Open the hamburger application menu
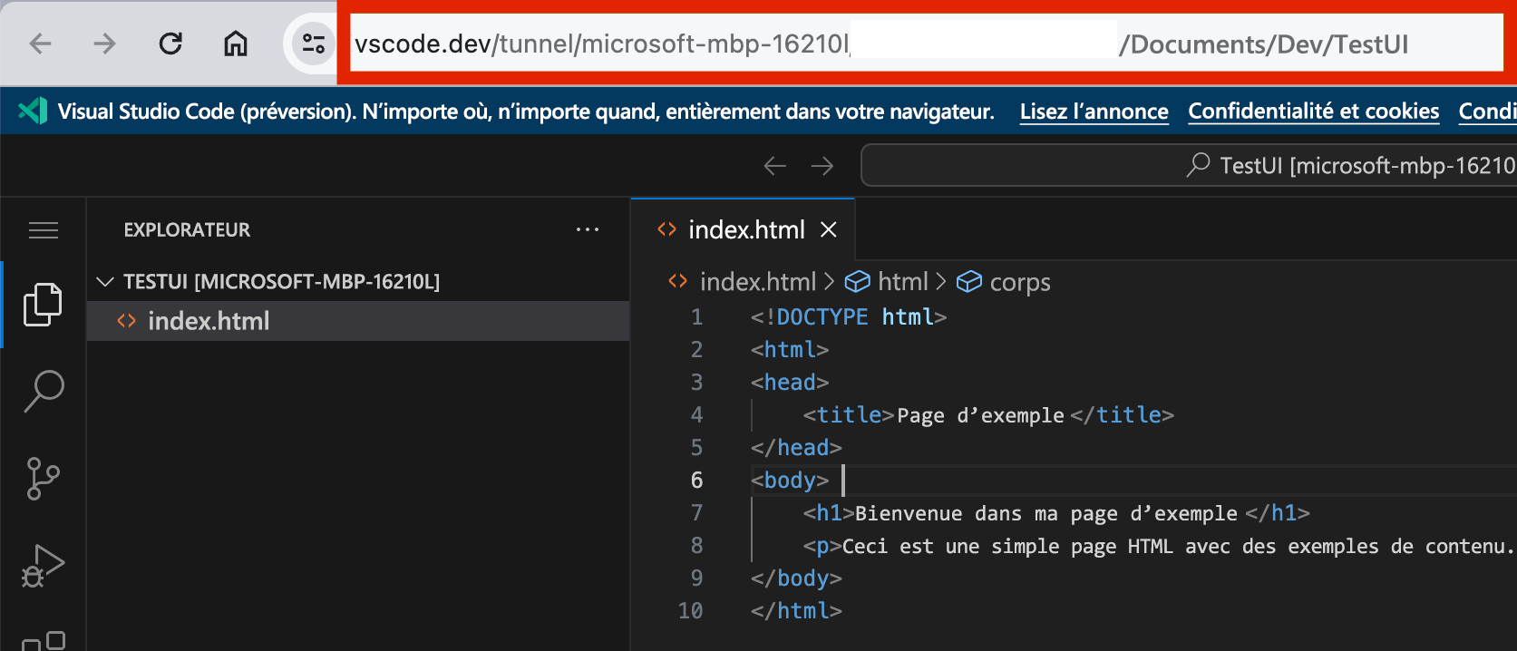 (44, 230)
